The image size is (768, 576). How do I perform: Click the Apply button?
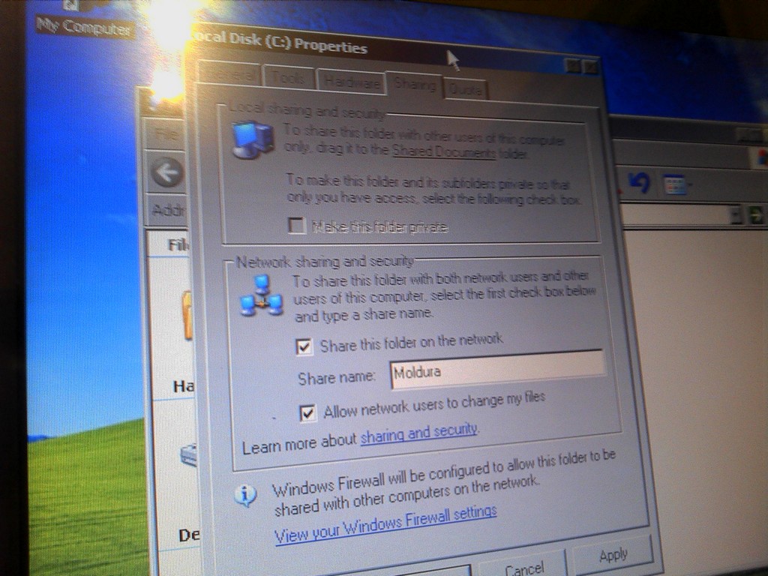coord(612,556)
